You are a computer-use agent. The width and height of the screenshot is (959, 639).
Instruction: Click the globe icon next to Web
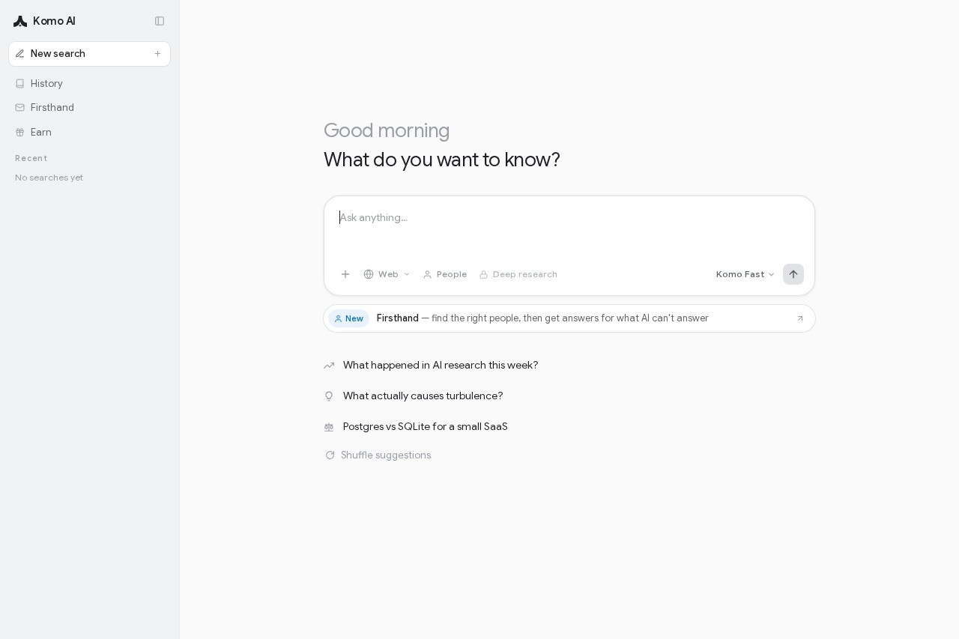click(x=369, y=274)
